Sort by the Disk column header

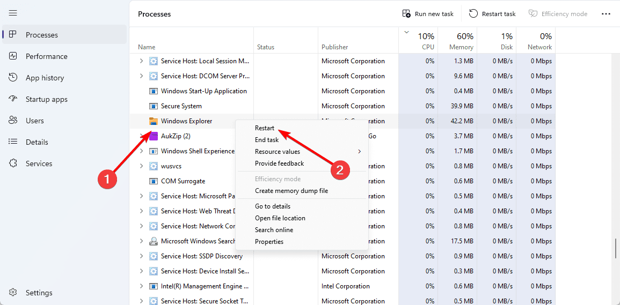(x=496, y=40)
